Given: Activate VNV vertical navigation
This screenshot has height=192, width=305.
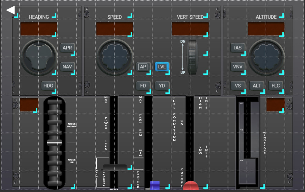Looking at the screenshot, I should click(238, 67).
